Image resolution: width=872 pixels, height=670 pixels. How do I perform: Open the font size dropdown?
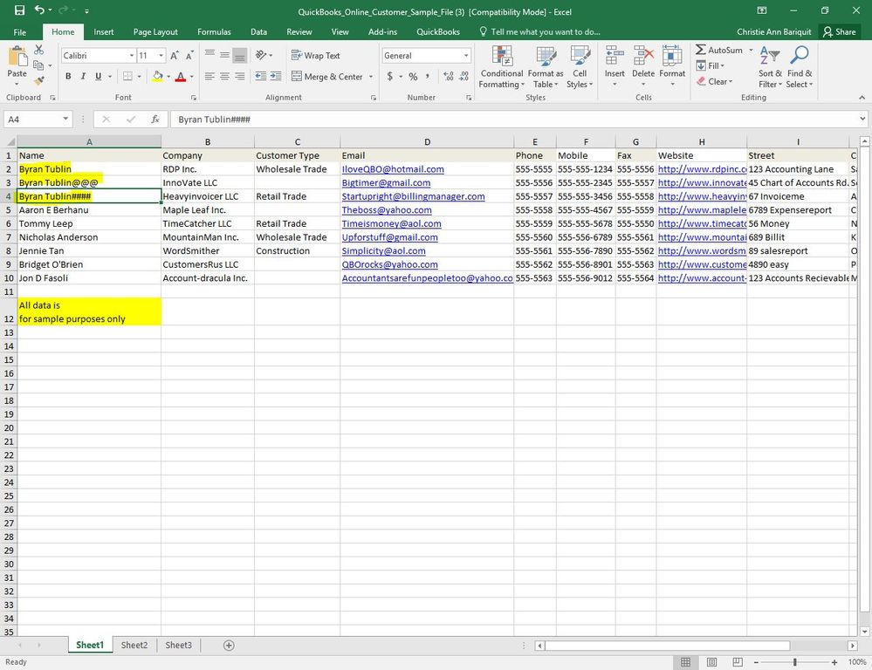161,56
